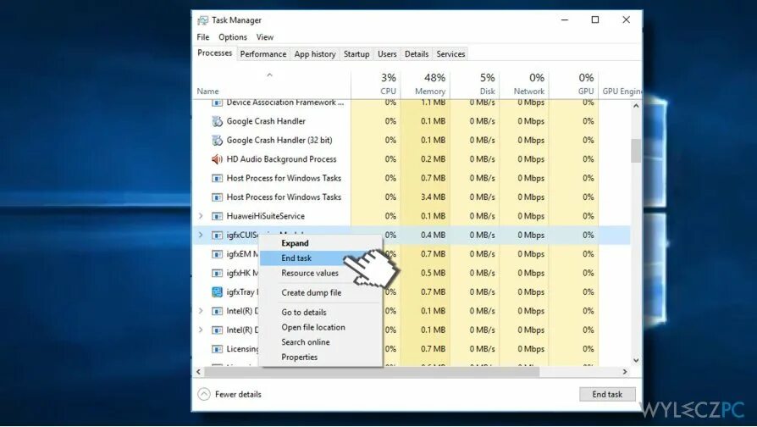Click the horizontal scrollbar left arrow

pos(198,372)
